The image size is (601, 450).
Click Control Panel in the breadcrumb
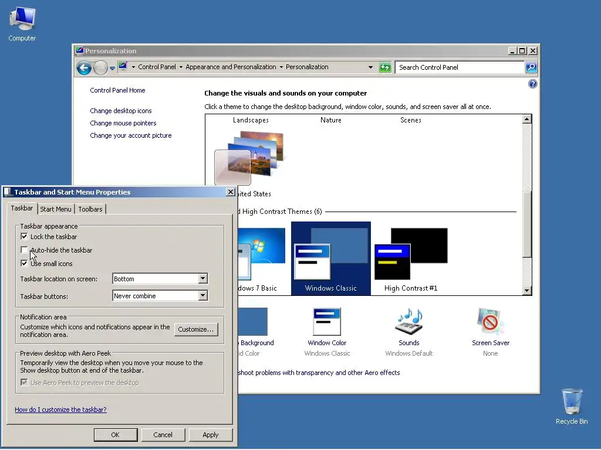click(157, 67)
